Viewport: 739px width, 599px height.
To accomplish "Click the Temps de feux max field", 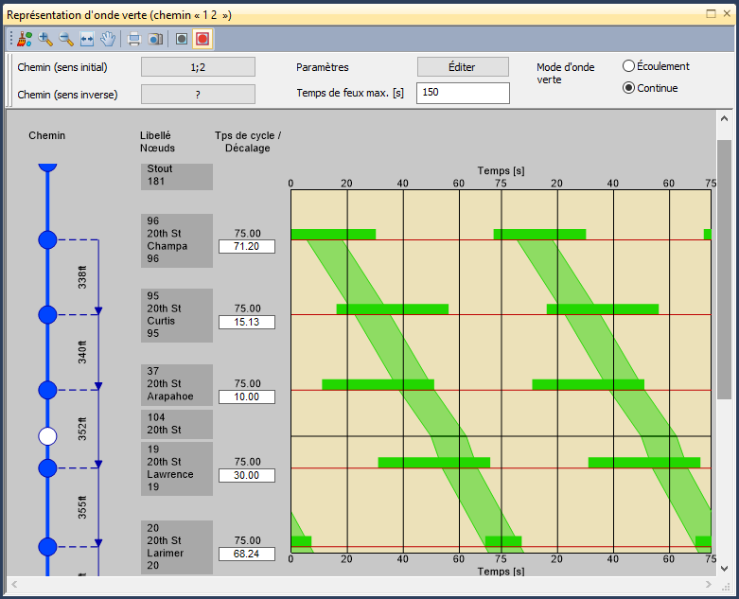I will [463, 93].
